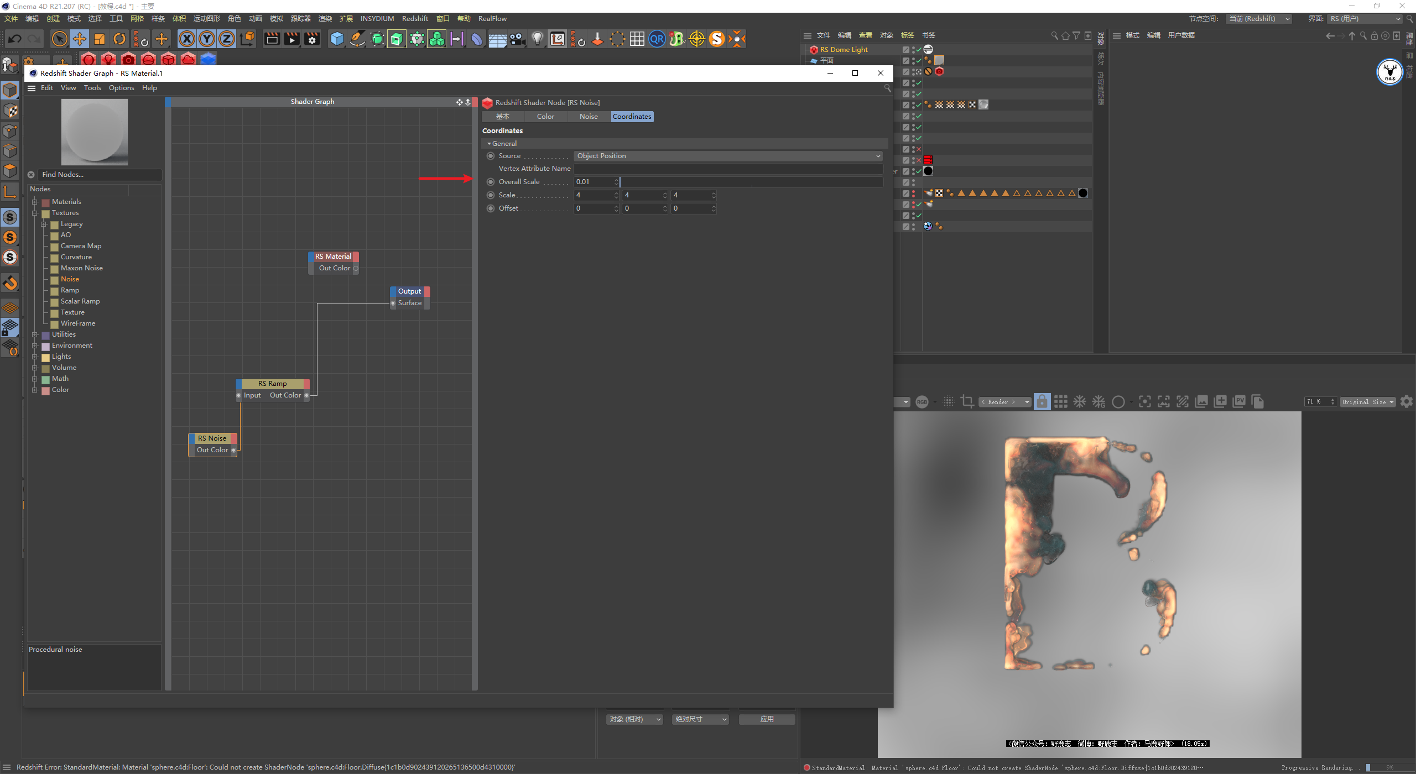
Task: Expand the Utilities node category
Action: 35,334
